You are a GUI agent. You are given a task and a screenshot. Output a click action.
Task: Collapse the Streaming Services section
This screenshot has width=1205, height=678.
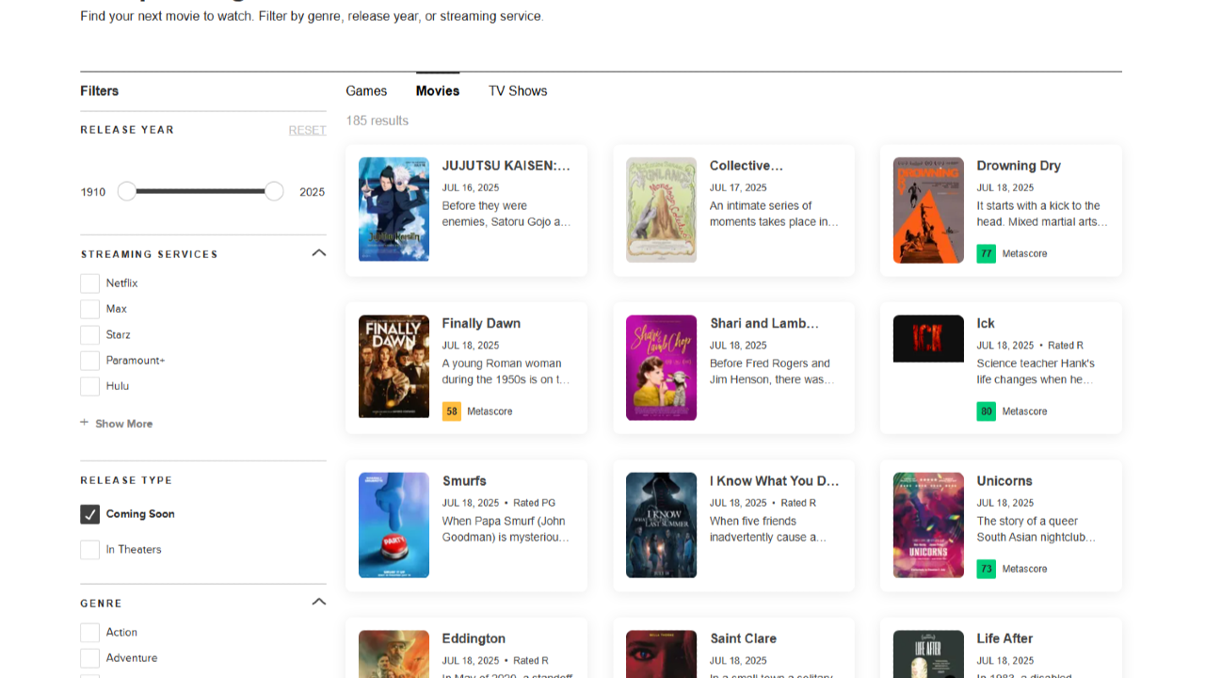(318, 253)
